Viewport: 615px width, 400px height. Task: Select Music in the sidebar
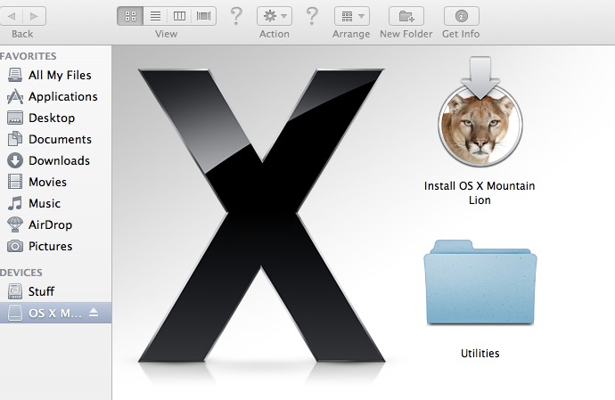55,203
